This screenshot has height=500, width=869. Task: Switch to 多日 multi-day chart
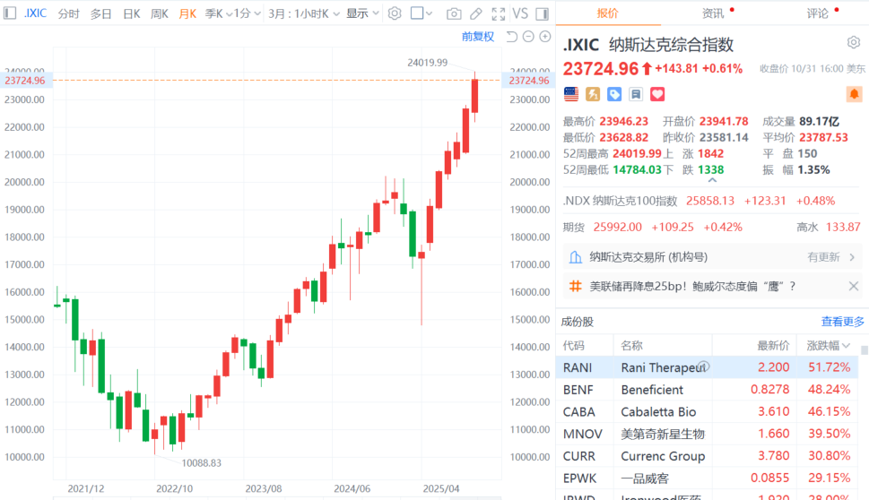point(100,13)
